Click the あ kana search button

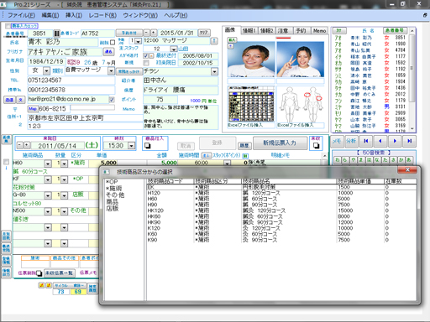tap(409, 160)
